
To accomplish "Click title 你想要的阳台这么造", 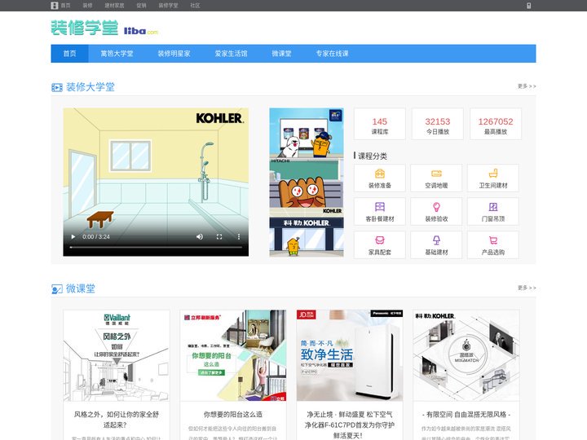I will (233, 415).
